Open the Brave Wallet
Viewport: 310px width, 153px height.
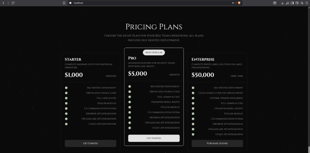click(x=297, y=3)
